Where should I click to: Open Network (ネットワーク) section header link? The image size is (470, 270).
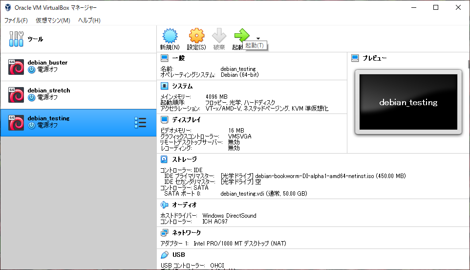tap(187, 233)
